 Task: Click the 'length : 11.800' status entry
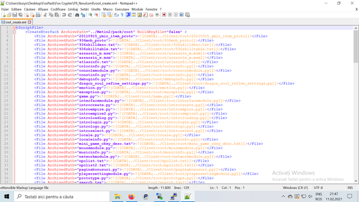tap(159, 187)
